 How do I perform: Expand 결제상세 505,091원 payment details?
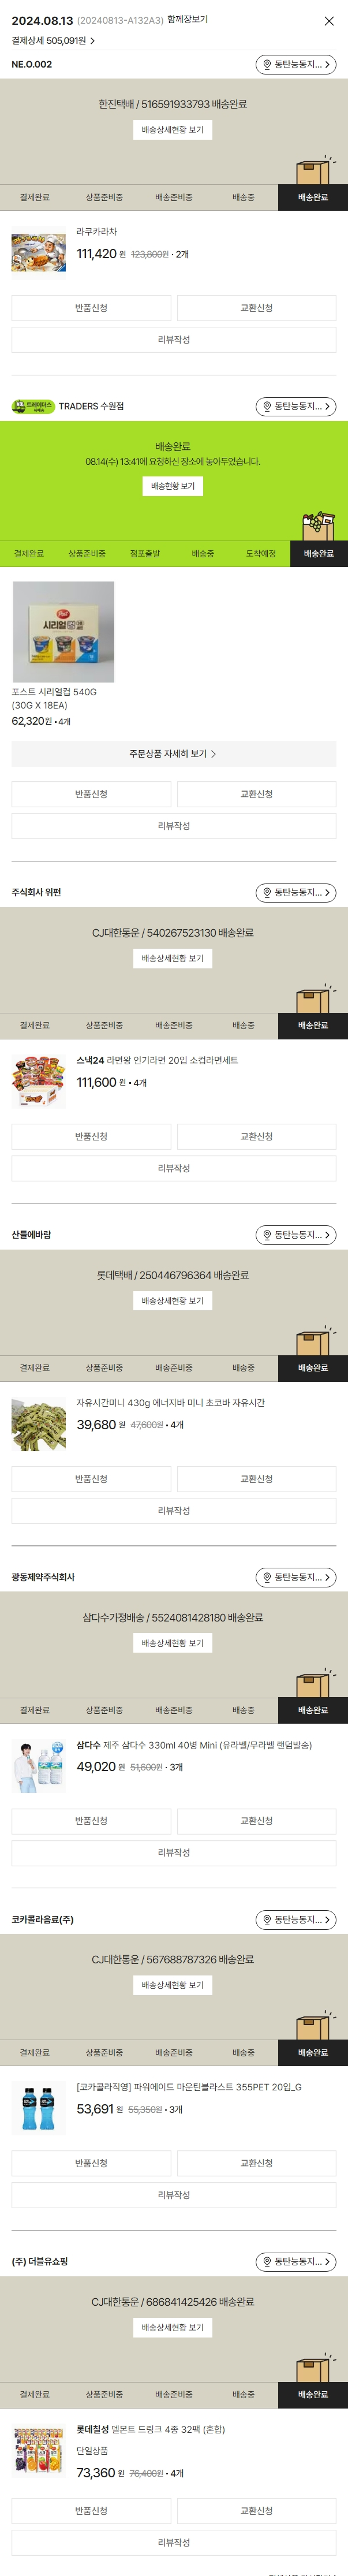53,41
